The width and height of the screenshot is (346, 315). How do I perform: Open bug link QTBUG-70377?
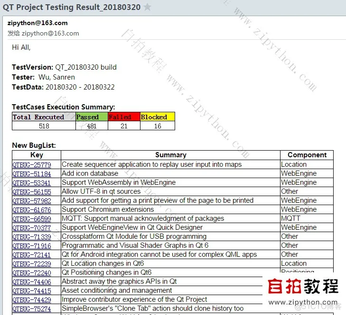(x=32, y=228)
